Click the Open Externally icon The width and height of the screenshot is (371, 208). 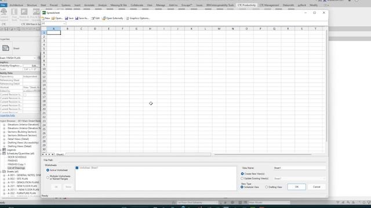coord(104,18)
